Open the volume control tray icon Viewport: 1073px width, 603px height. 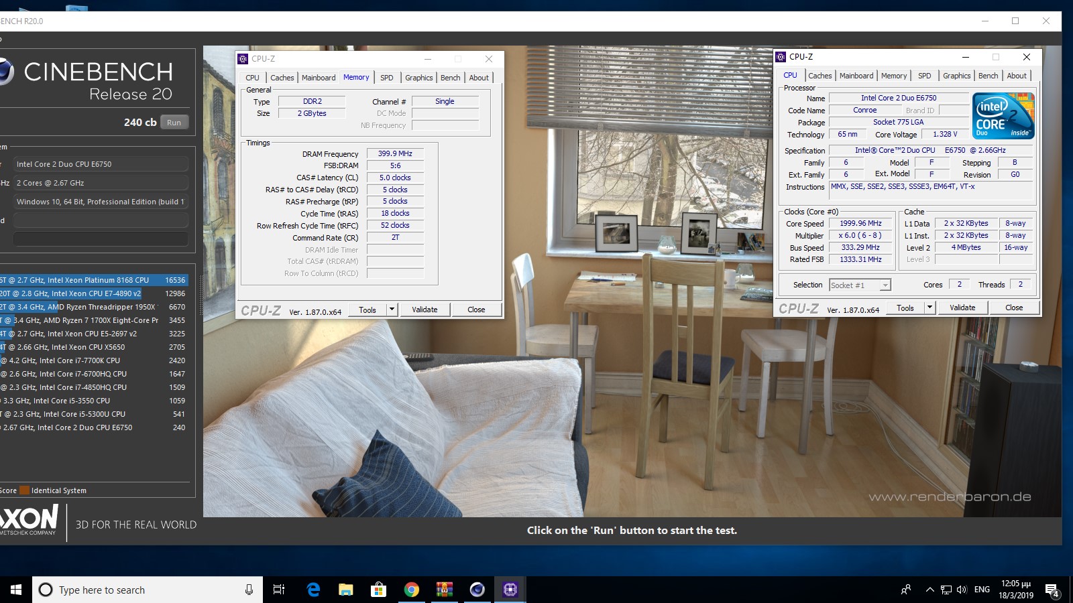pos(962,590)
